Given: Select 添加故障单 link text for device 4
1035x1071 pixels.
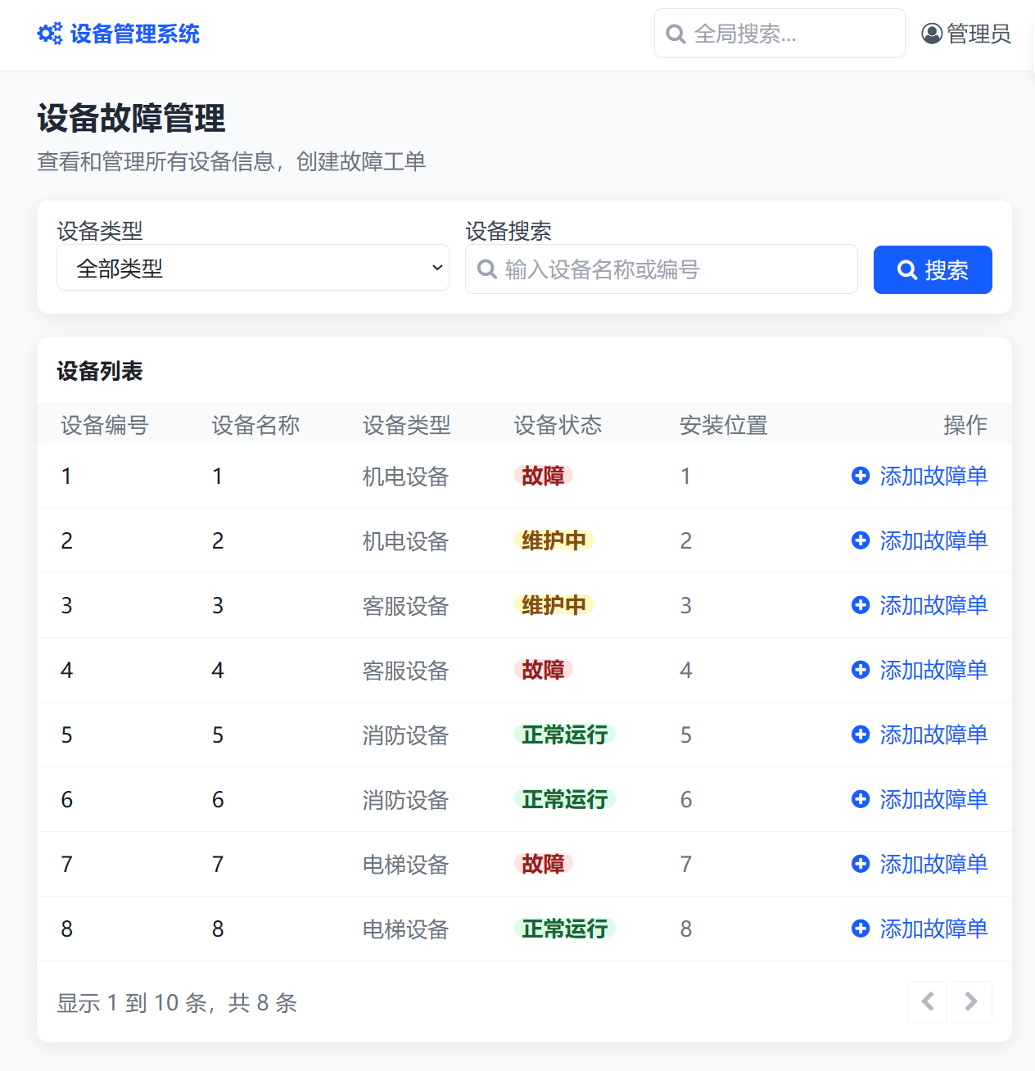Looking at the screenshot, I should pyautogui.click(x=933, y=670).
